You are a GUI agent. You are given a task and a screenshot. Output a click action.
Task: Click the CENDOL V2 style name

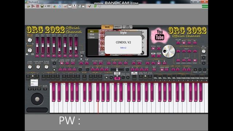(123, 42)
